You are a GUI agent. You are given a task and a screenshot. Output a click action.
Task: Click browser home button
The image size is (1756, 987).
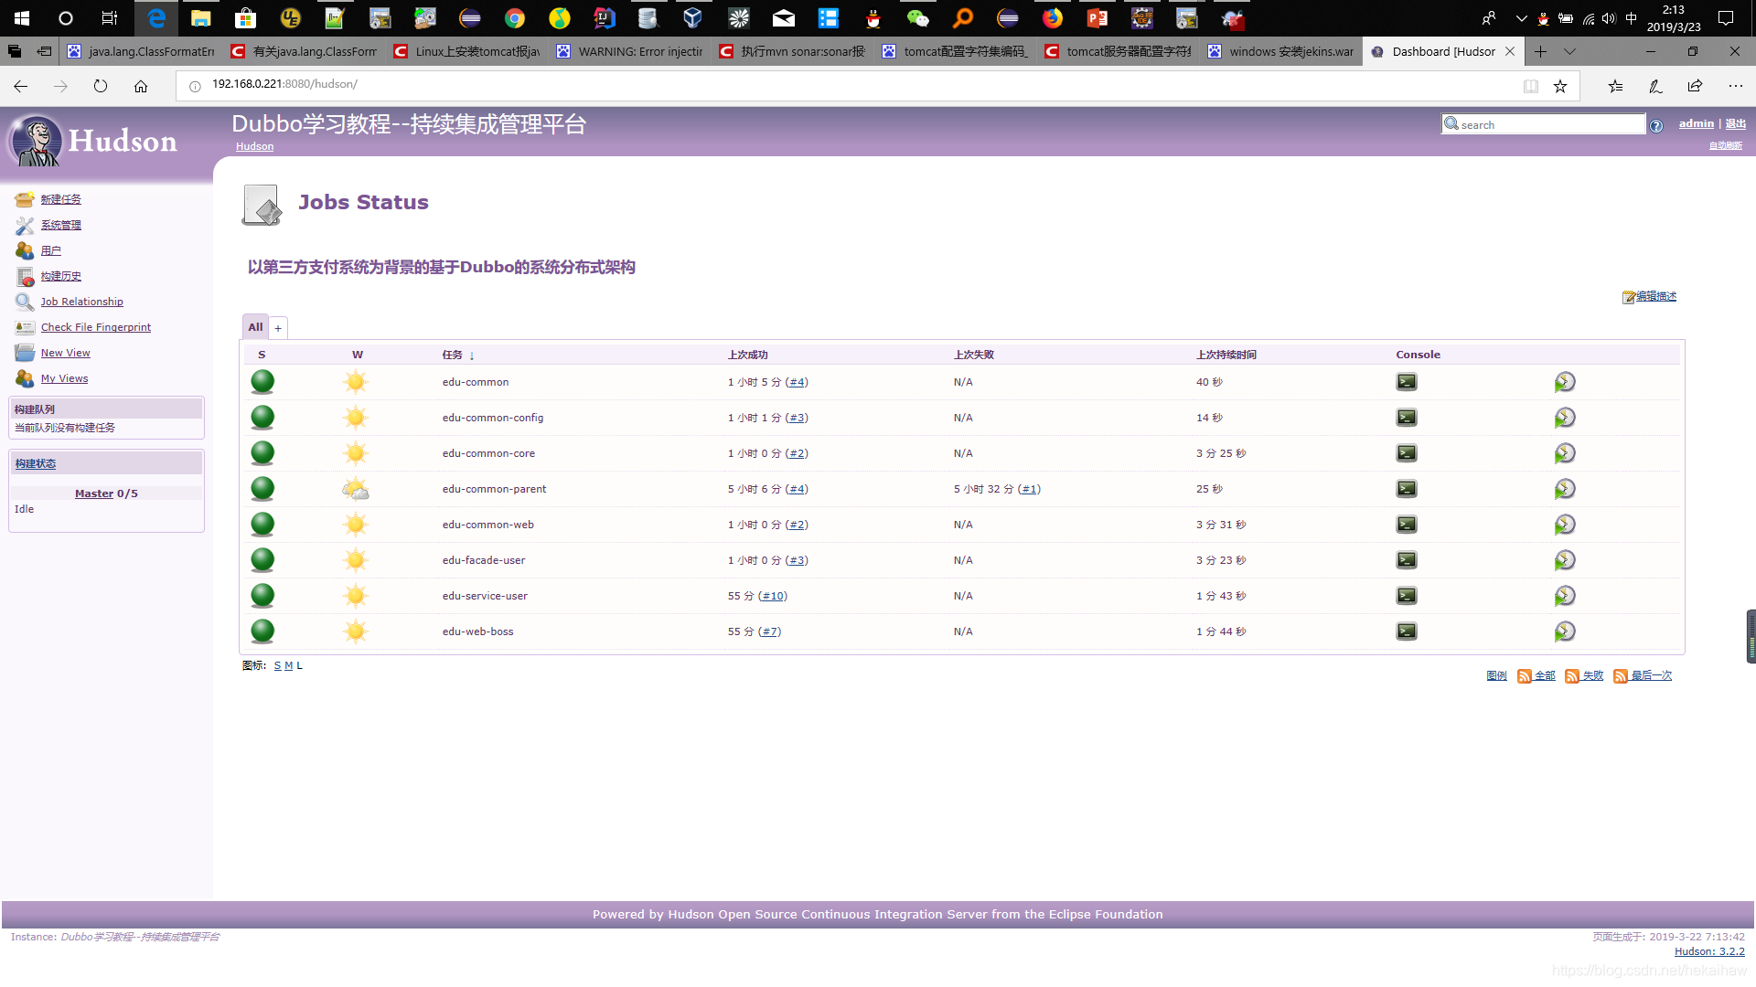141,86
